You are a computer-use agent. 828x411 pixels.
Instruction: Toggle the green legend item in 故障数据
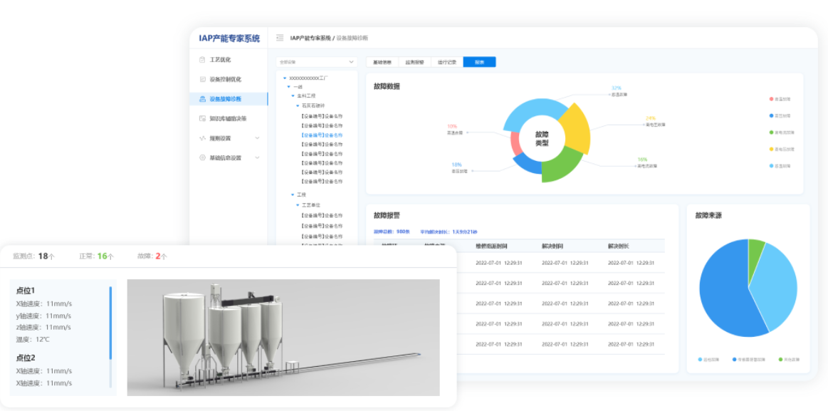[771, 132]
